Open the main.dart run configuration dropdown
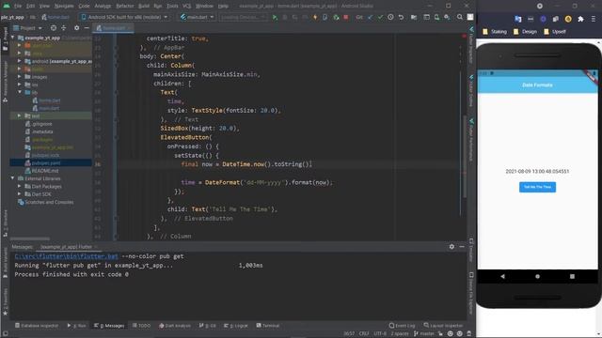The image size is (602, 338). (197, 17)
